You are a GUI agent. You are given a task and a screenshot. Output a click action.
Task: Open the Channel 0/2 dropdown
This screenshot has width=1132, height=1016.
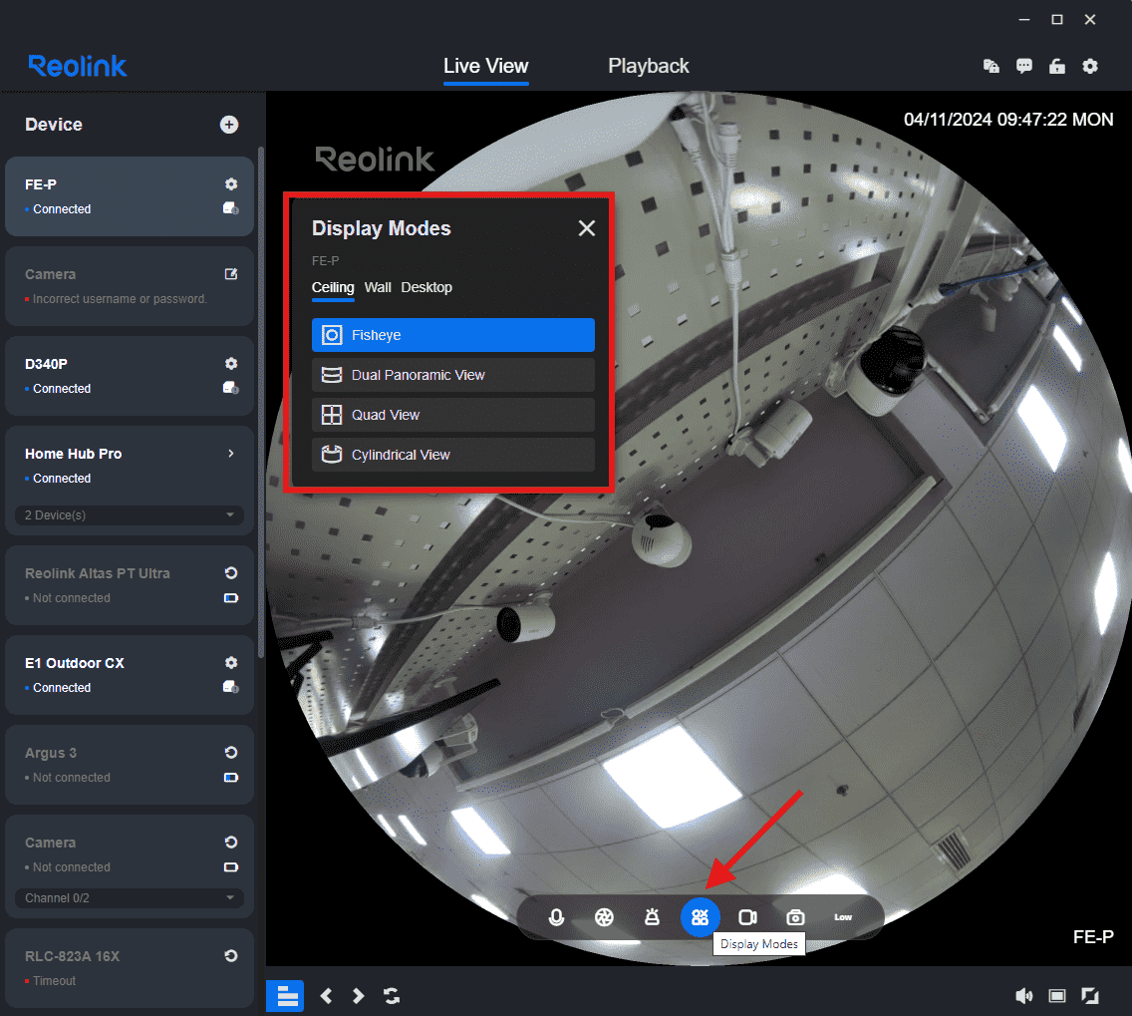coord(130,898)
